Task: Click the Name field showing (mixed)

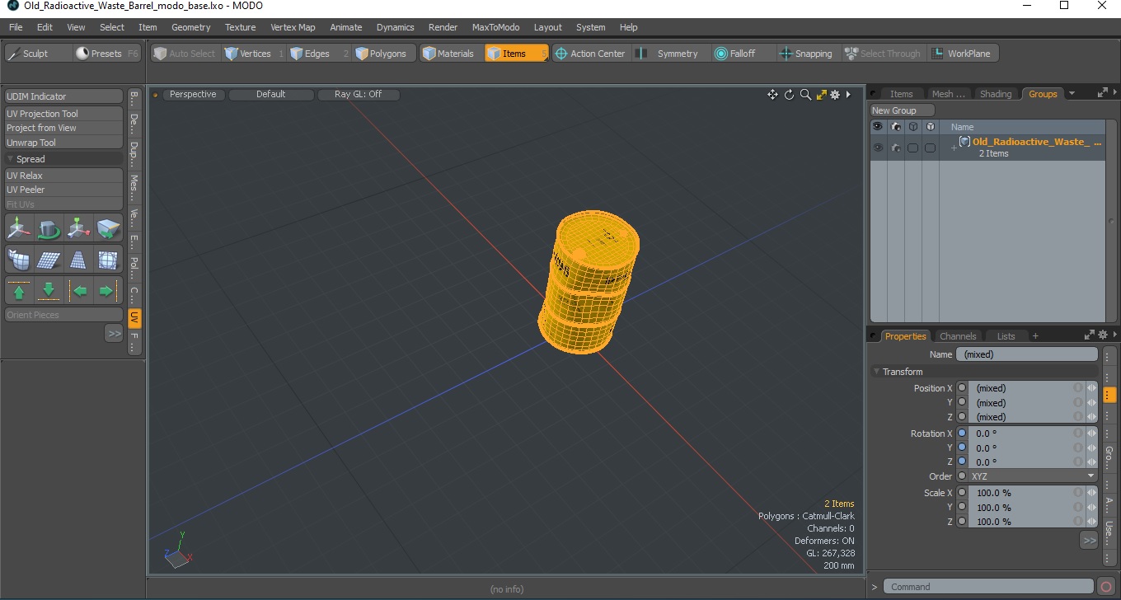Action: [x=1027, y=354]
